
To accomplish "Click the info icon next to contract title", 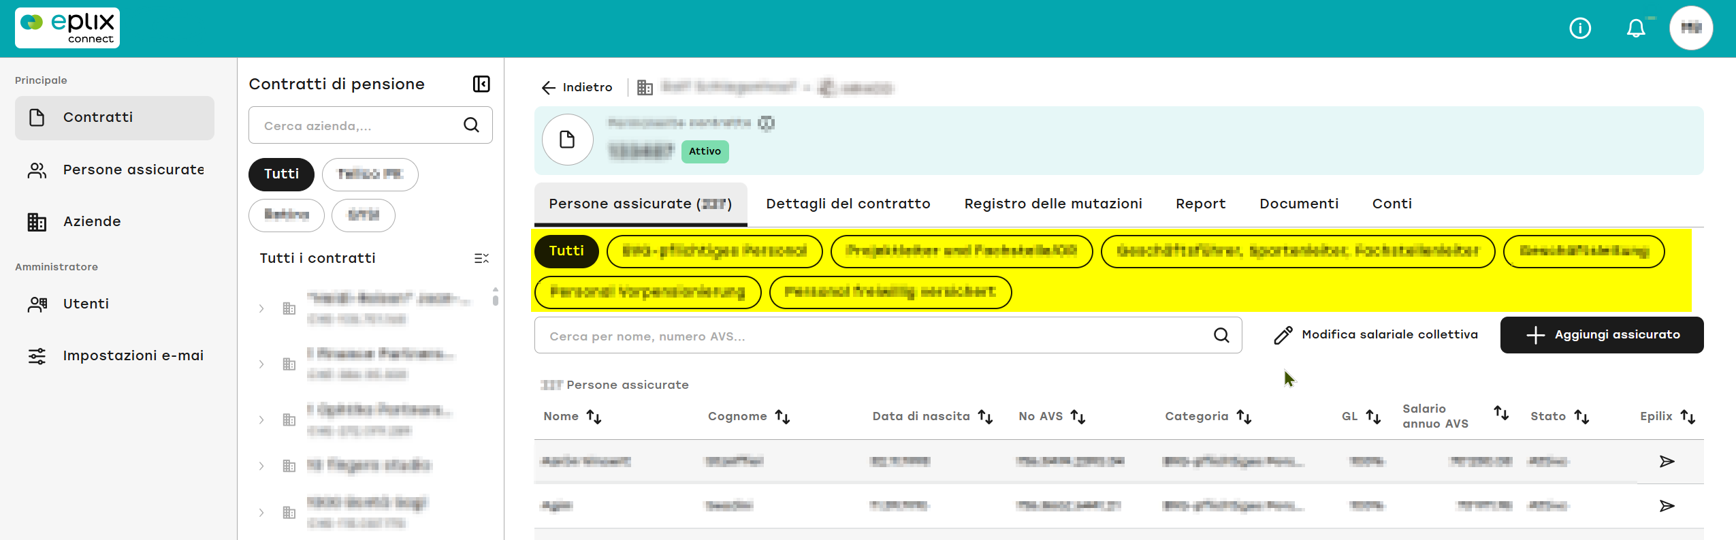I will (767, 123).
